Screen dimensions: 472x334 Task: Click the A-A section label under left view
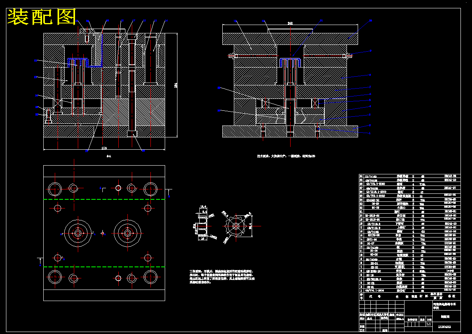(109, 156)
